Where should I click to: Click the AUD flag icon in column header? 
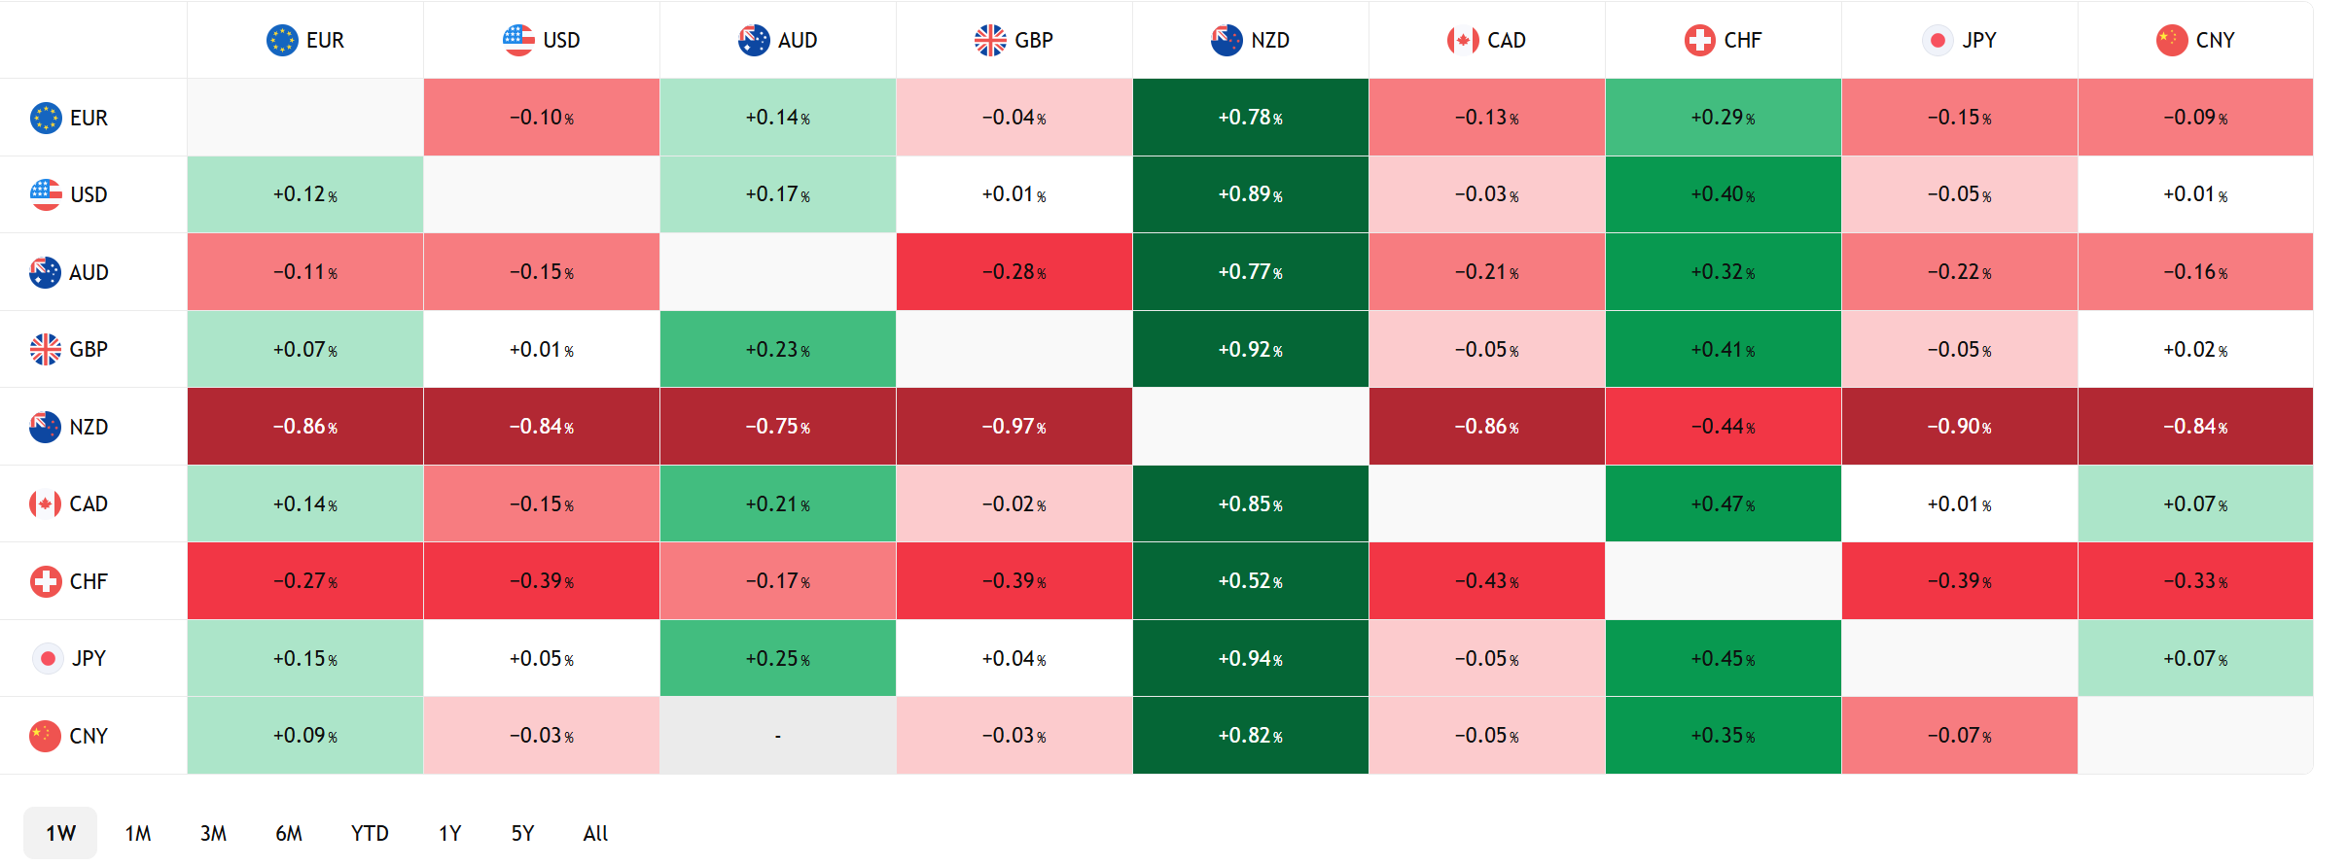[x=754, y=41]
